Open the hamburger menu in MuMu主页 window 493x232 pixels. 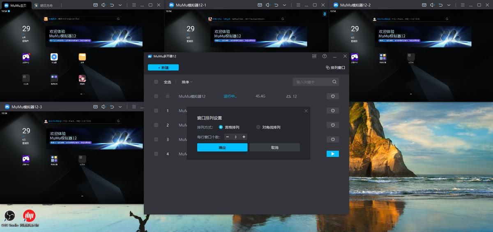click(x=134, y=5)
